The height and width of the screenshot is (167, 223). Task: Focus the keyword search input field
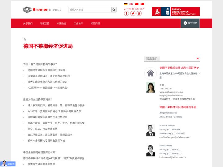pyautogui.click(x=90, y=10)
